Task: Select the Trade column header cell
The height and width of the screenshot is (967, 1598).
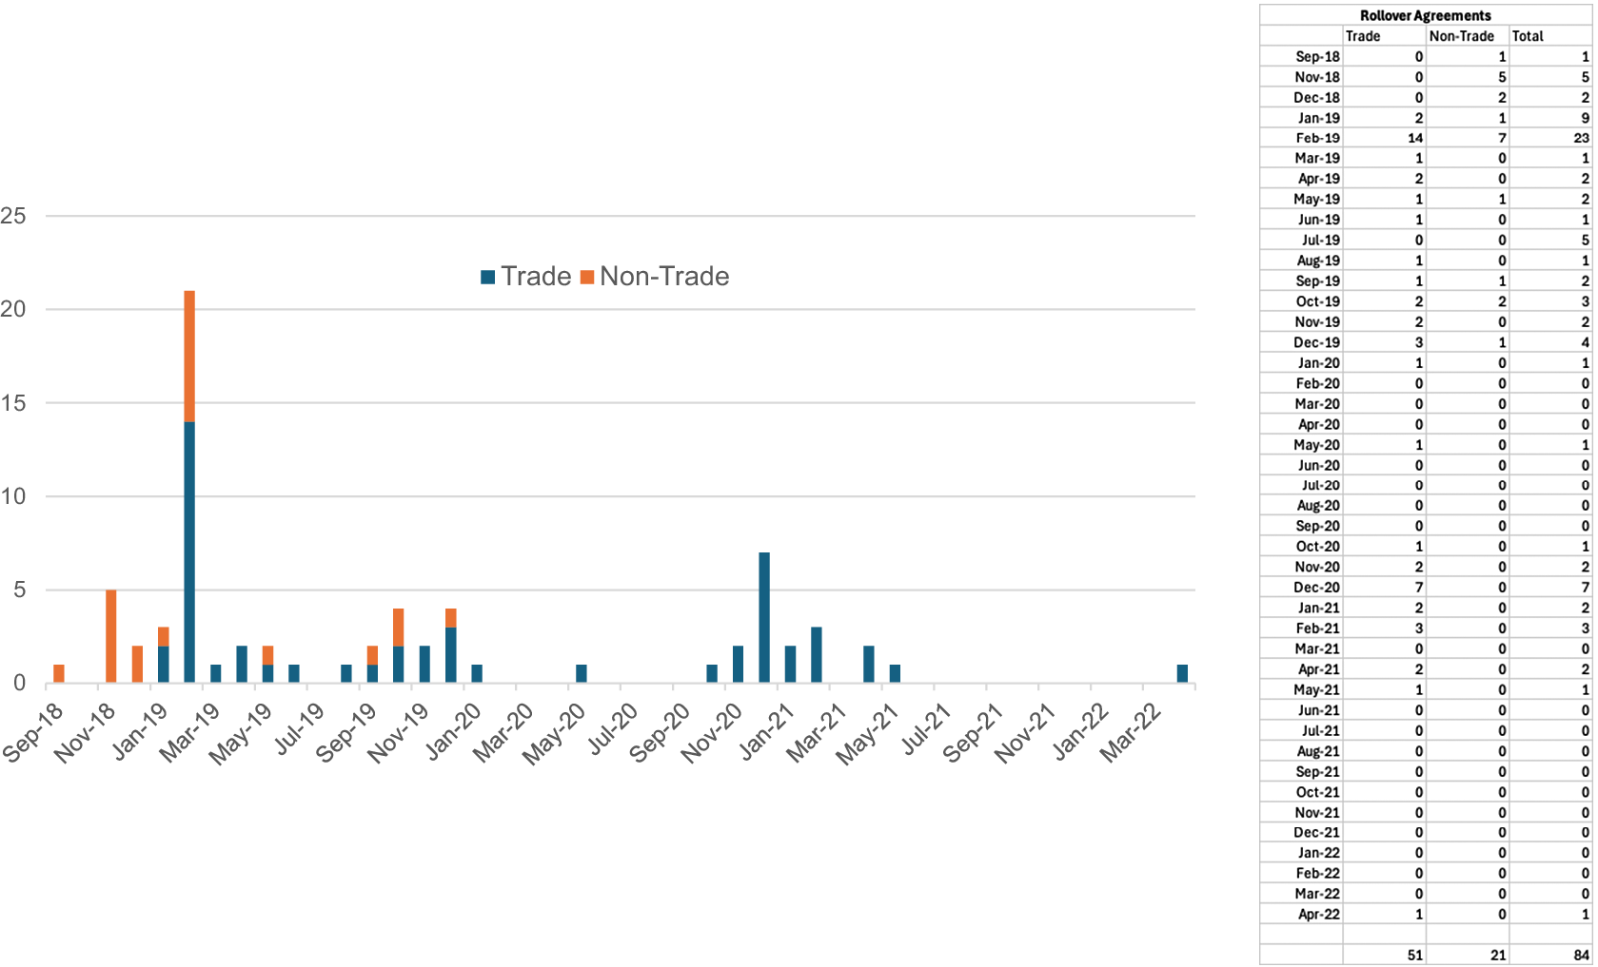Action: (1384, 36)
